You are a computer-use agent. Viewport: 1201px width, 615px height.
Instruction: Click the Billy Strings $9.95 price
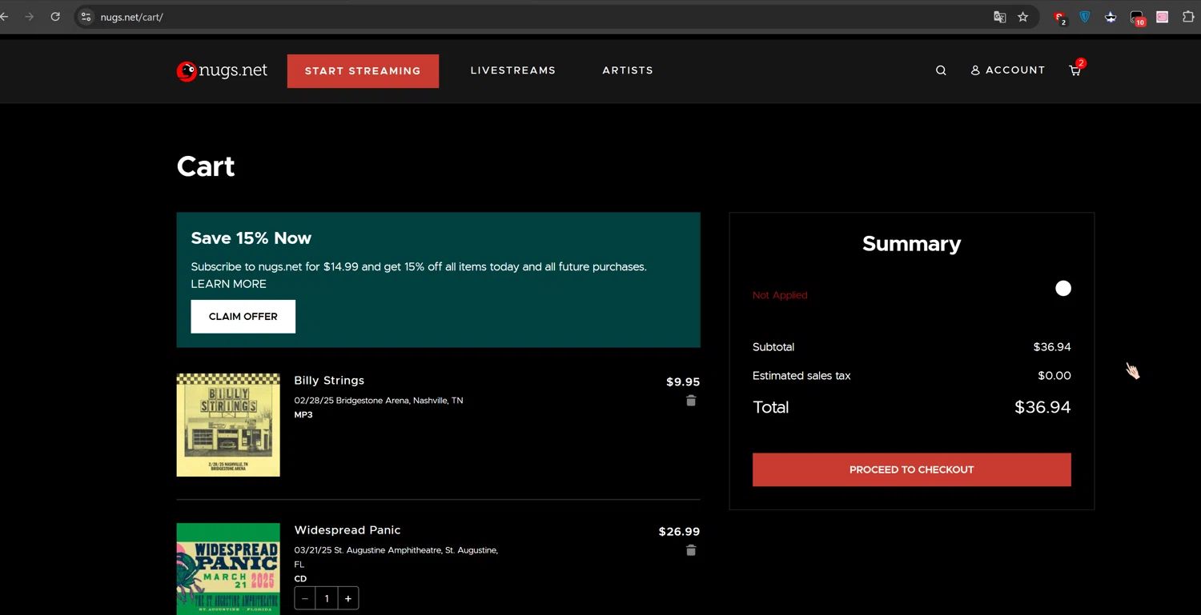click(683, 381)
